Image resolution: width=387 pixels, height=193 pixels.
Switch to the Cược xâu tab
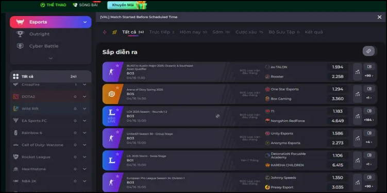tap(249, 32)
